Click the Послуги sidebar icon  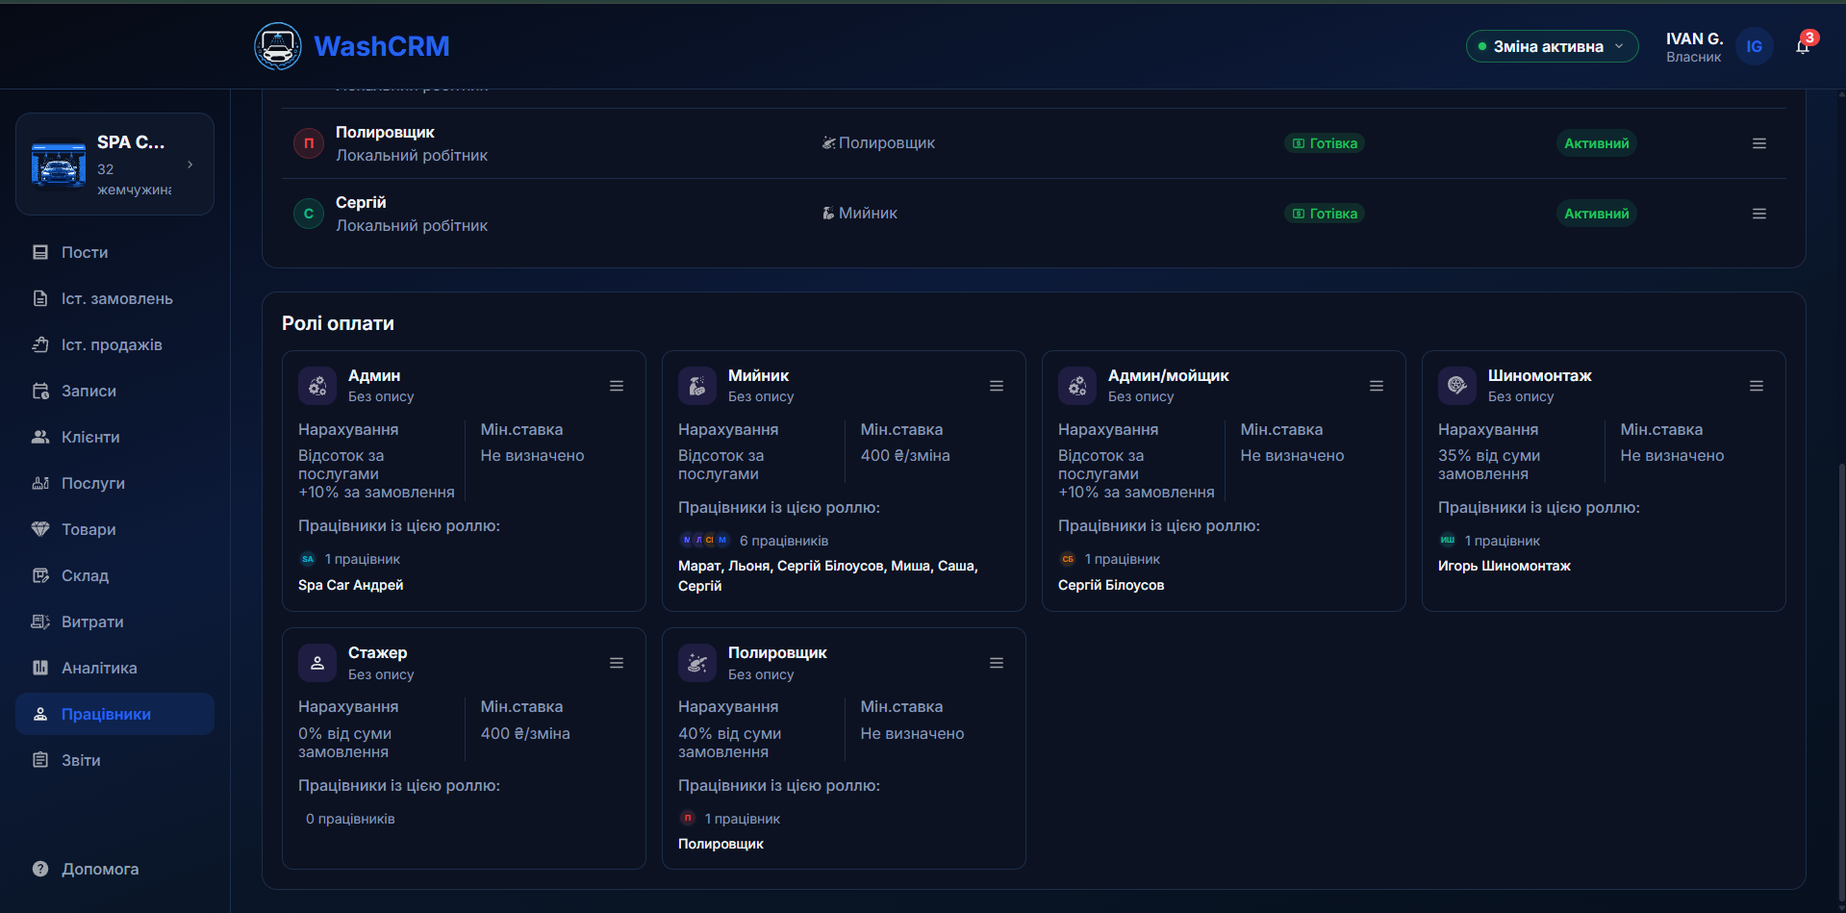click(x=40, y=483)
